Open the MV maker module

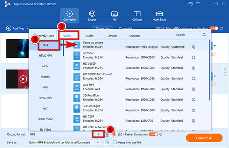click(114, 16)
